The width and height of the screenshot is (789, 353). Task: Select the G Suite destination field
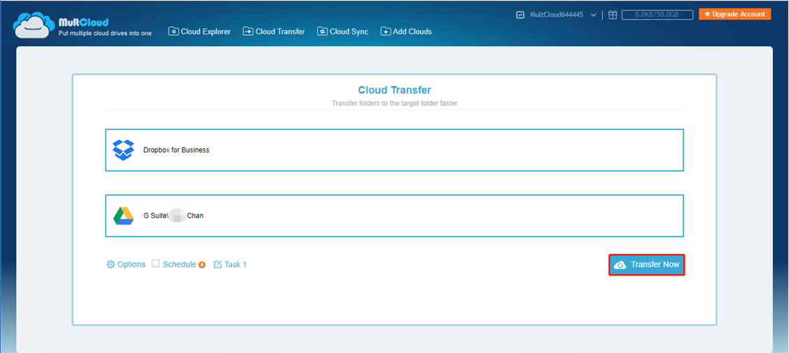coord(394,216)
